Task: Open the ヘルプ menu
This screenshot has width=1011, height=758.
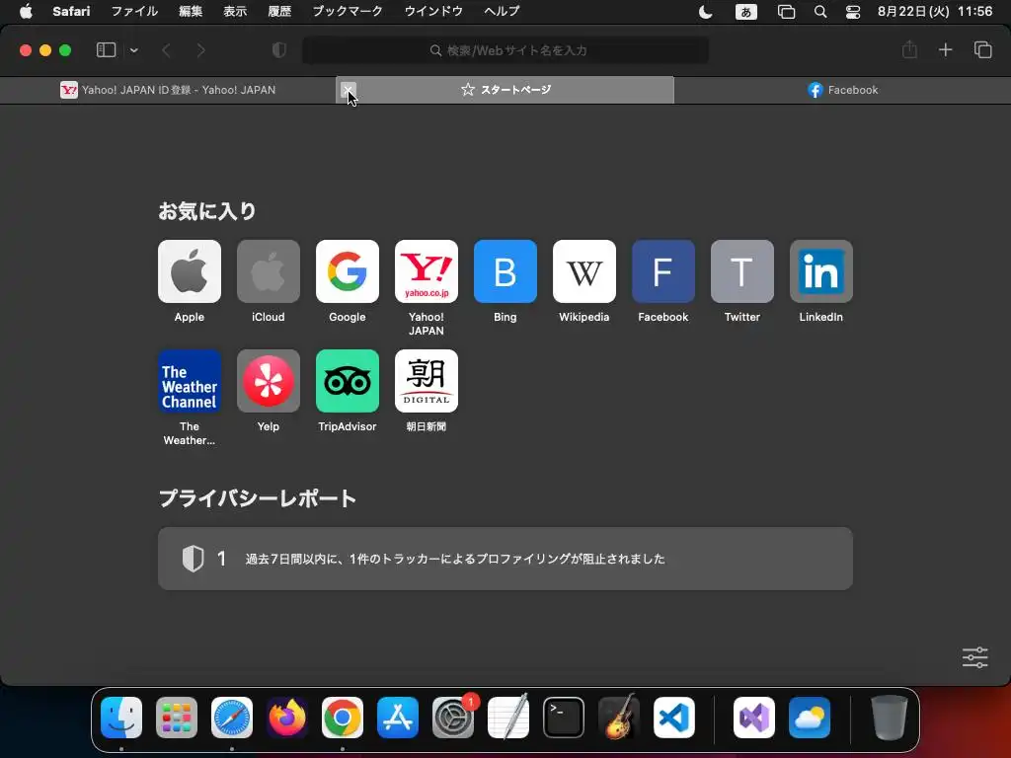Action: tap(502, 11)
